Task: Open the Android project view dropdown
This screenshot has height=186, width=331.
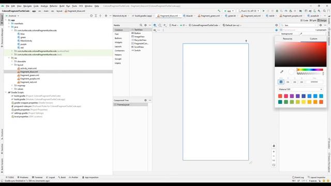Action: [12, 16]
